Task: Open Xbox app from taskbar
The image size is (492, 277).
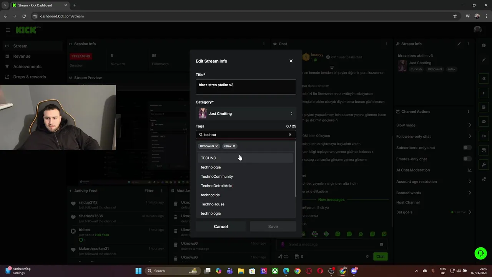Action: pos(275,271)
